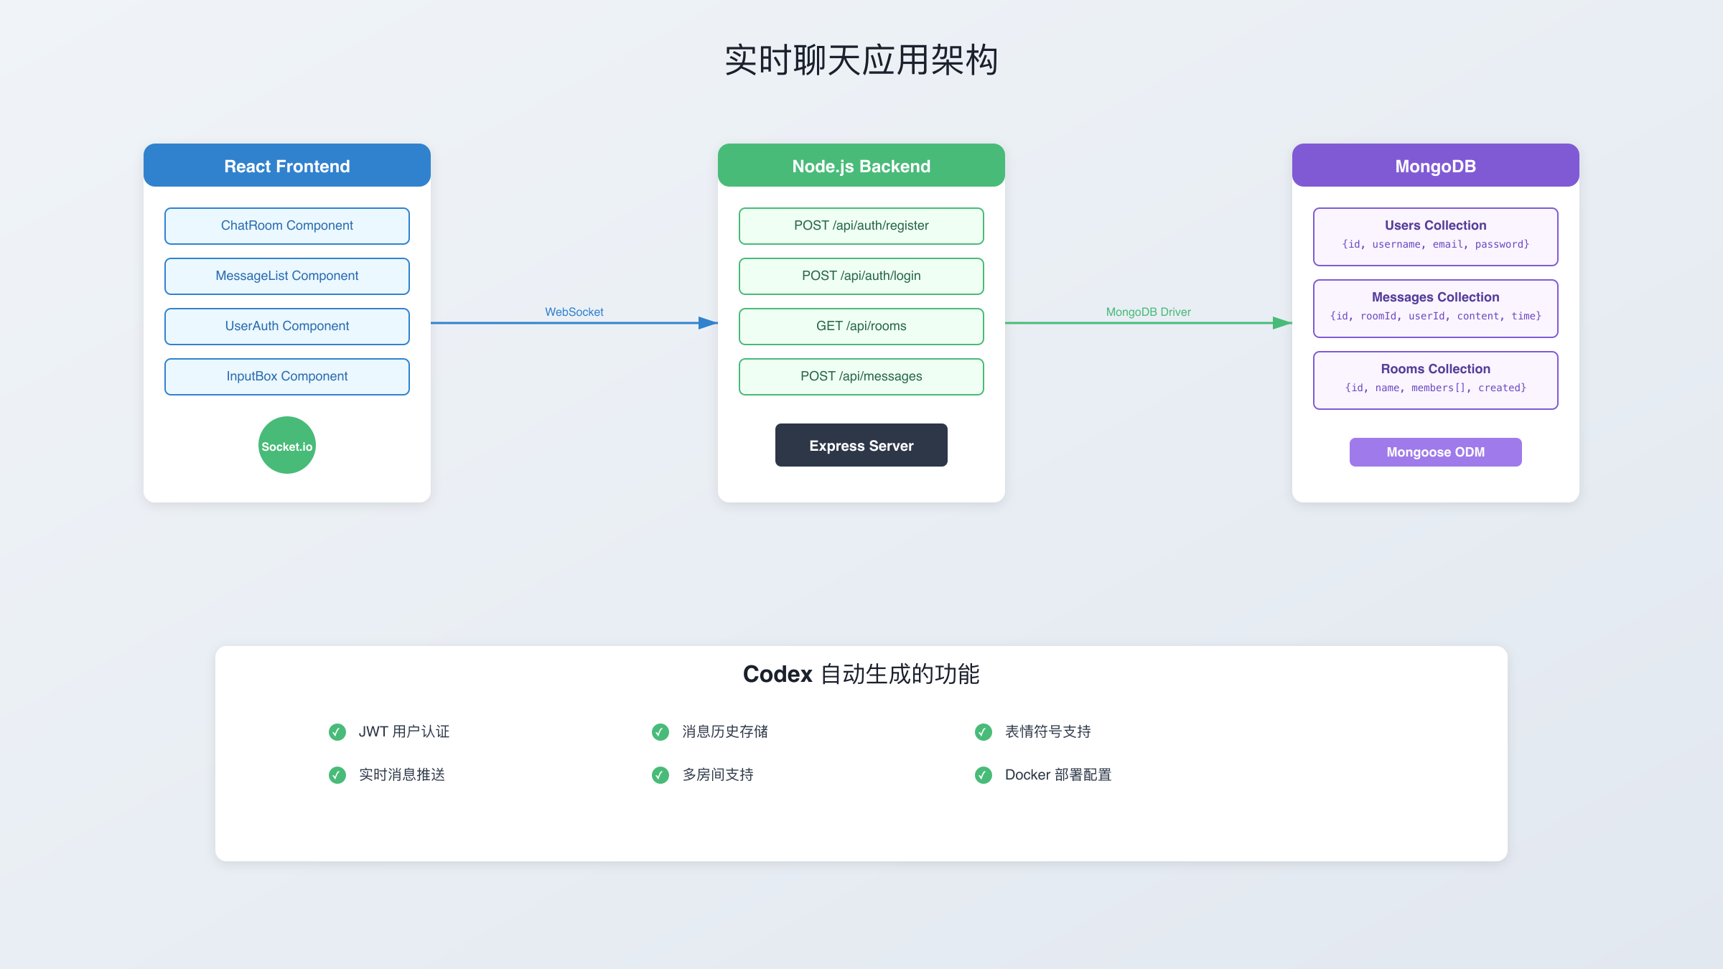Click the title 实时聊天应用架构
Image resolution: width=1723 pixels, height=969 pixels.
(861, 60)
